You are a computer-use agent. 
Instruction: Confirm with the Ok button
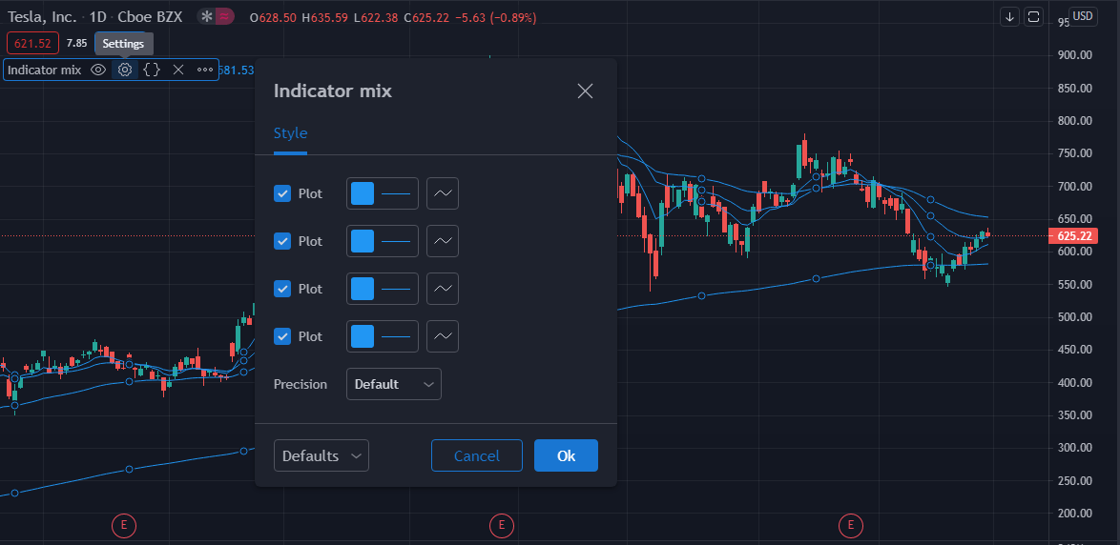pyautogui.click(x=566, y=455)
